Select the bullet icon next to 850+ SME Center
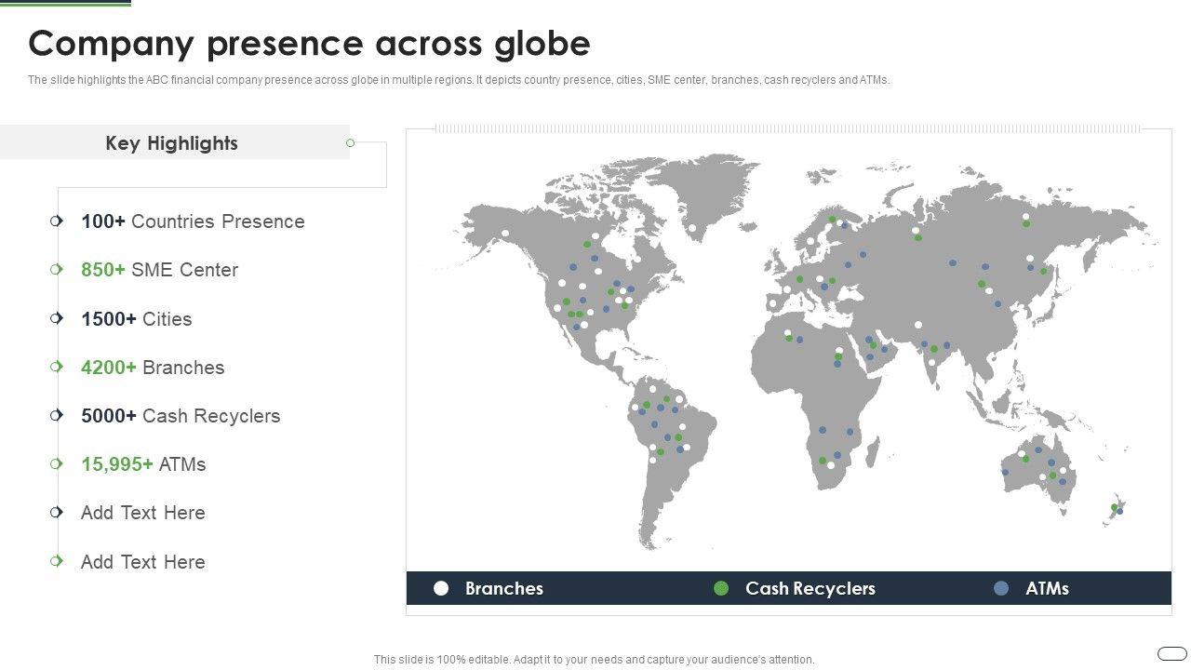This screenshot has height=670, width=1191. point(57,269)
